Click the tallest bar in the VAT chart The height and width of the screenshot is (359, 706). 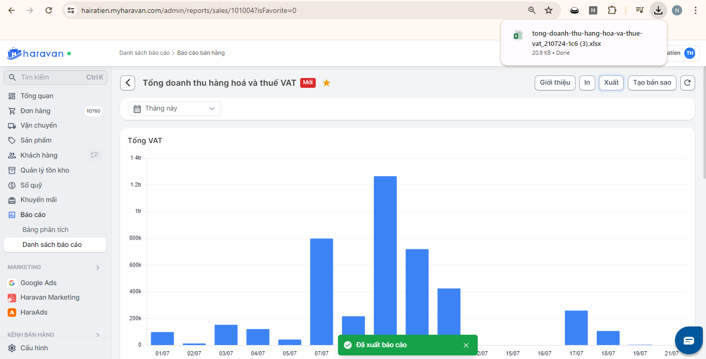pos(385,260)
